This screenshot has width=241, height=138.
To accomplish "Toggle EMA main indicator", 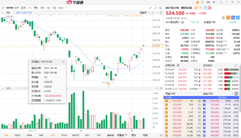I will point(29,135).
